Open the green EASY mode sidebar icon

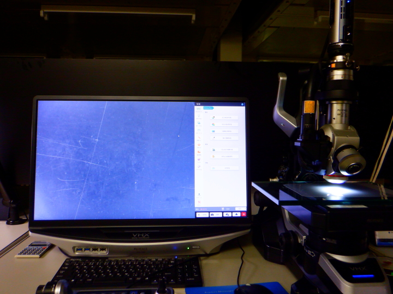pyautogui.click(x=199, y=109)
